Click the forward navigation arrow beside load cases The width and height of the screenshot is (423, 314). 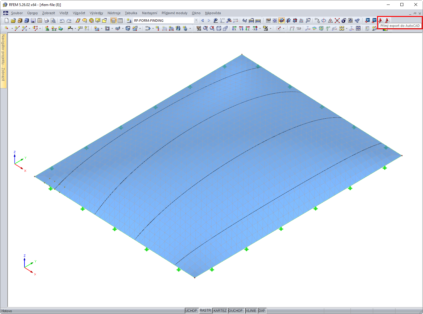(209, 20)
